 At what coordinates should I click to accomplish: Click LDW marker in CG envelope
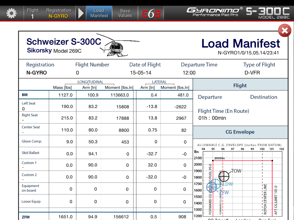pos(215,184)
